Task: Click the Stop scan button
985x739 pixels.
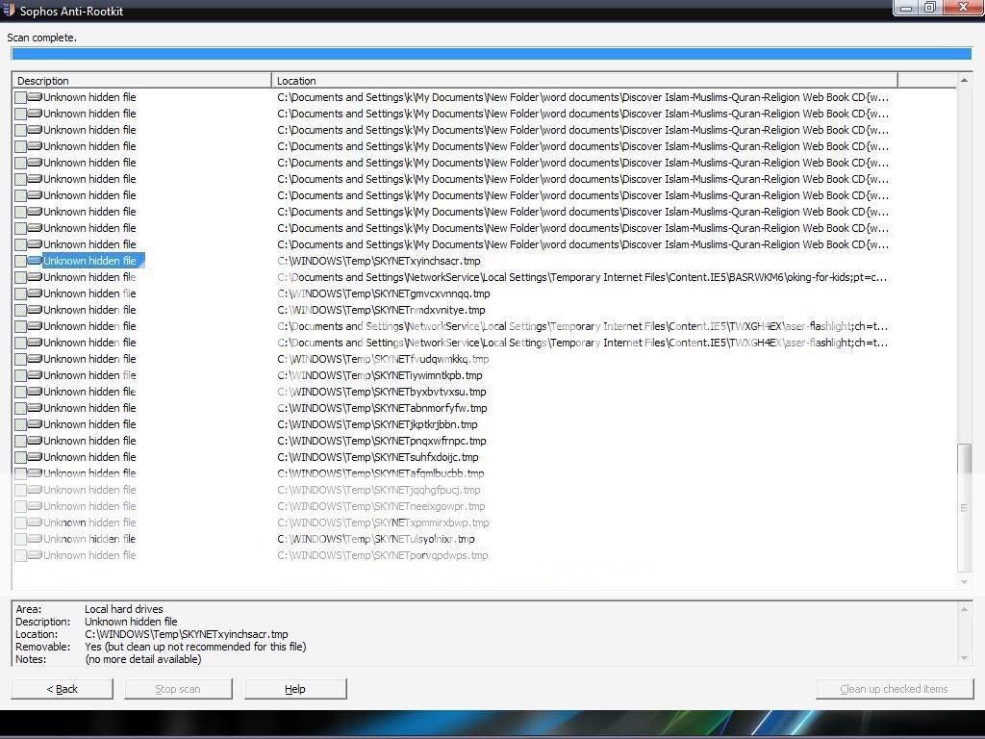Action: tap(178, 689)
